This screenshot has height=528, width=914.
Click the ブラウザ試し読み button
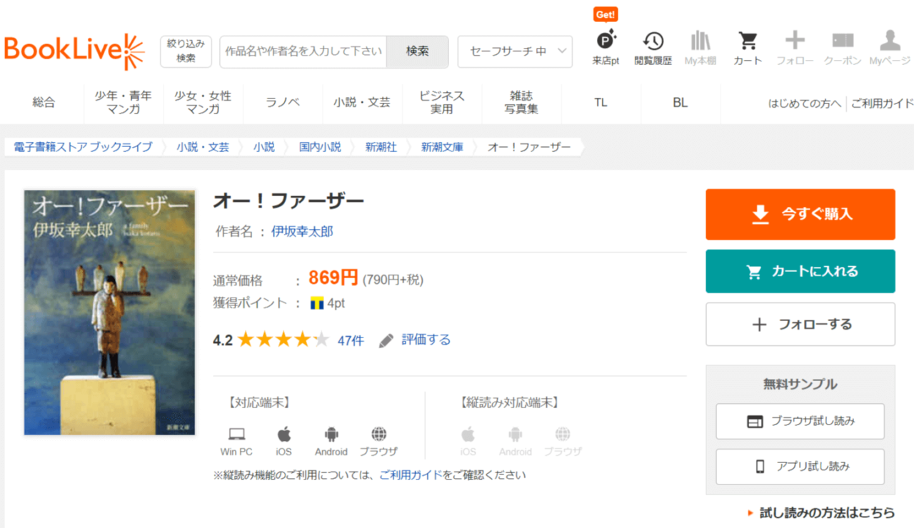click(800, 421)
